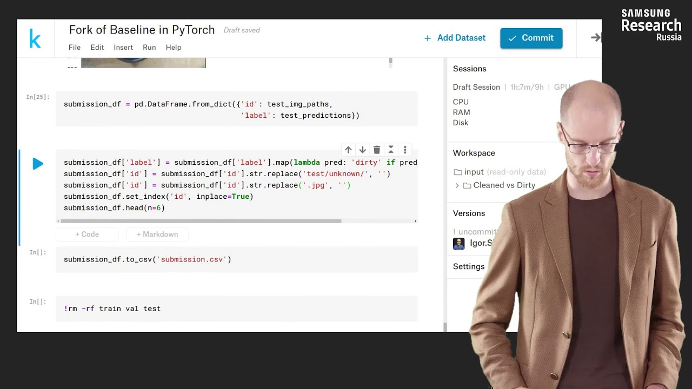Open the Workspace section header
This screenshot has height=389, width=692.
[474, 153]
